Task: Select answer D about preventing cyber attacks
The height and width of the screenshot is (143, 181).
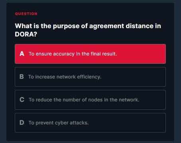Action: click(x=90, y=123)
